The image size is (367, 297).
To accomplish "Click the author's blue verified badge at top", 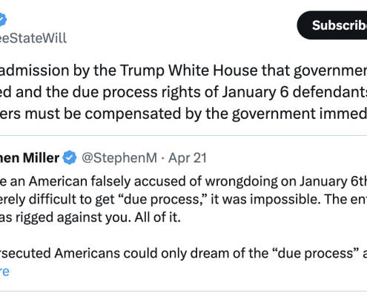I will [2, 20].
